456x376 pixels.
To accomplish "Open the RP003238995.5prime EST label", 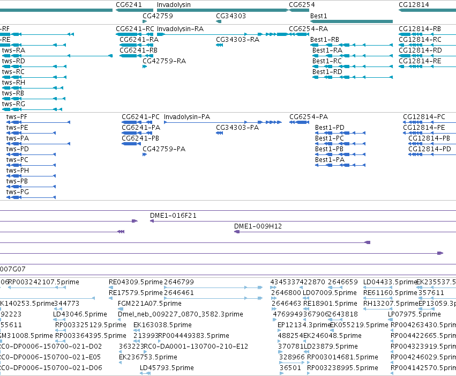I will (x=342, y=368).
